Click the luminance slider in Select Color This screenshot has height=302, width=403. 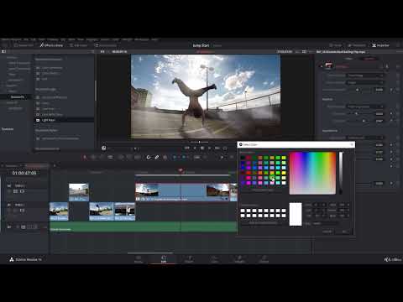(x=341, y=173)
